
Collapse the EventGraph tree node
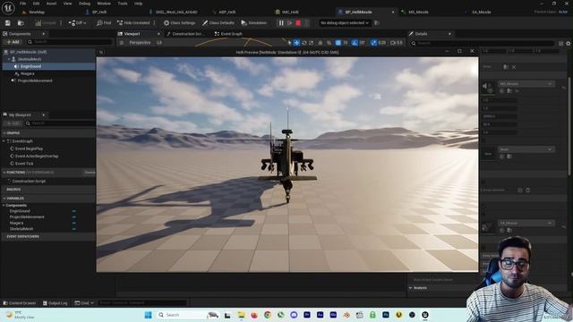pyautogui.click(x=4, y=141)
